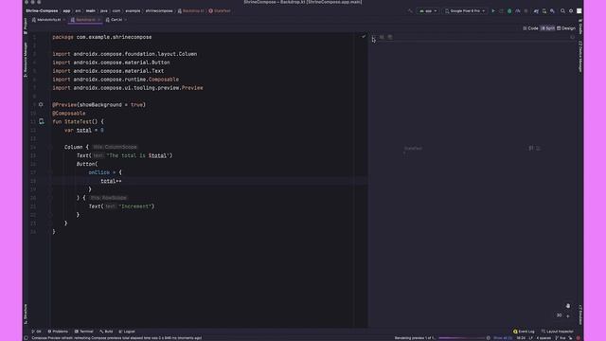This screenshot has width=606, height=341.
Task: Open the 4 spaces indent setting
Action: tap(544, 338)
